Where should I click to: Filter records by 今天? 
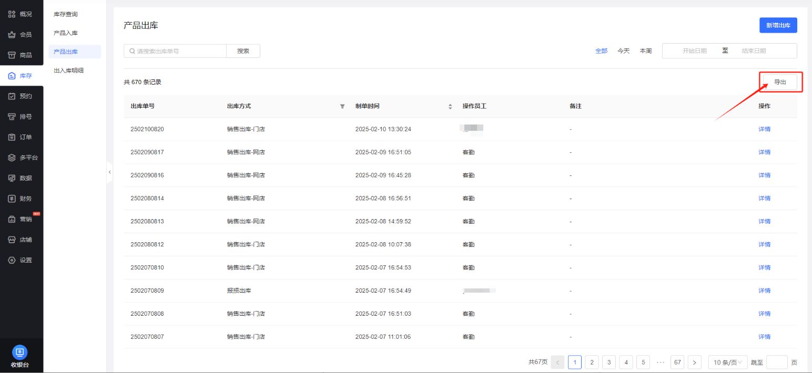(623, 51)
